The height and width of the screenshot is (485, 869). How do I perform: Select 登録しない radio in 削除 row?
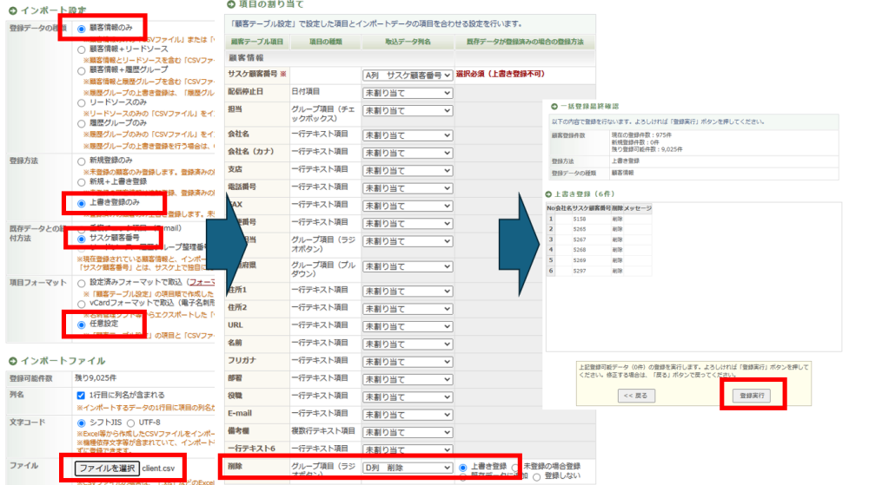[536, 477]
